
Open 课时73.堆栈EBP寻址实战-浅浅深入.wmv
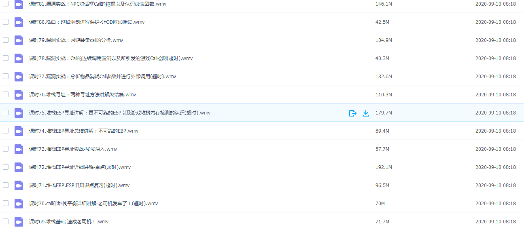coord(73,149)
